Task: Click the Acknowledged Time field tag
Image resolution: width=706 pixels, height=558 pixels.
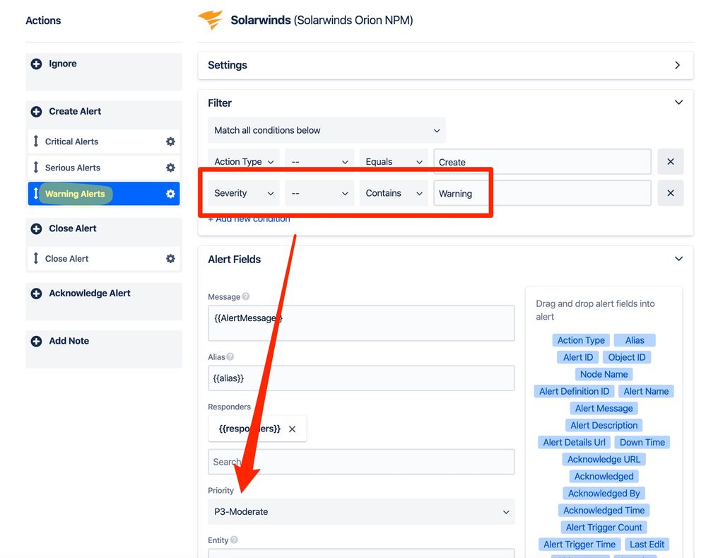Action: [x=604, y=511]
